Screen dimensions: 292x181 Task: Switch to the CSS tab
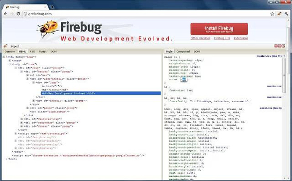pos(33,52)
